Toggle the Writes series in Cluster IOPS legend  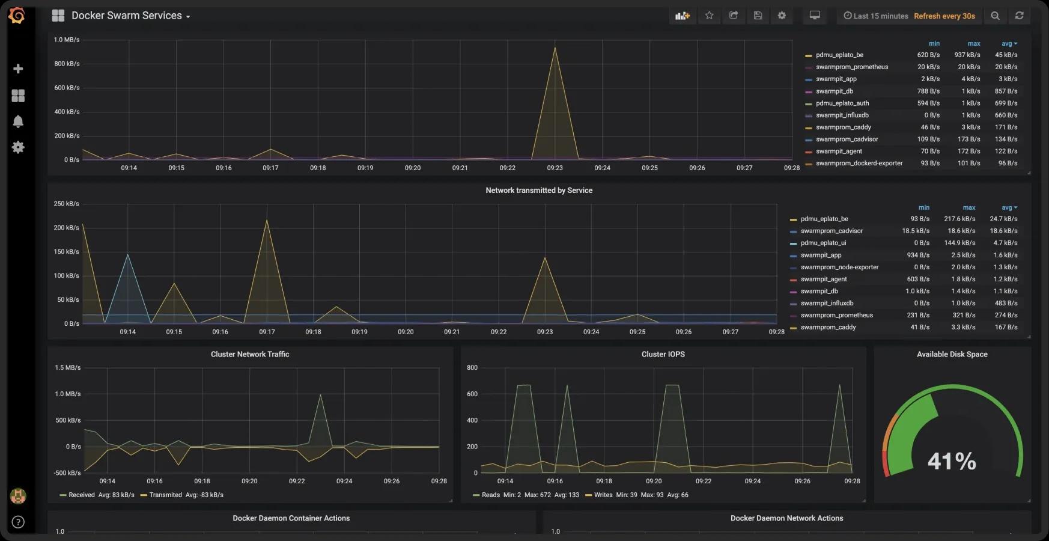tap(603, 495)
